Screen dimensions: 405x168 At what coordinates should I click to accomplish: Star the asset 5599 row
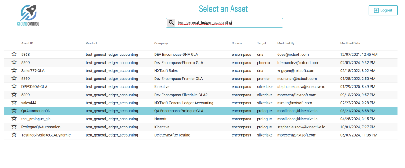(14, 62)
